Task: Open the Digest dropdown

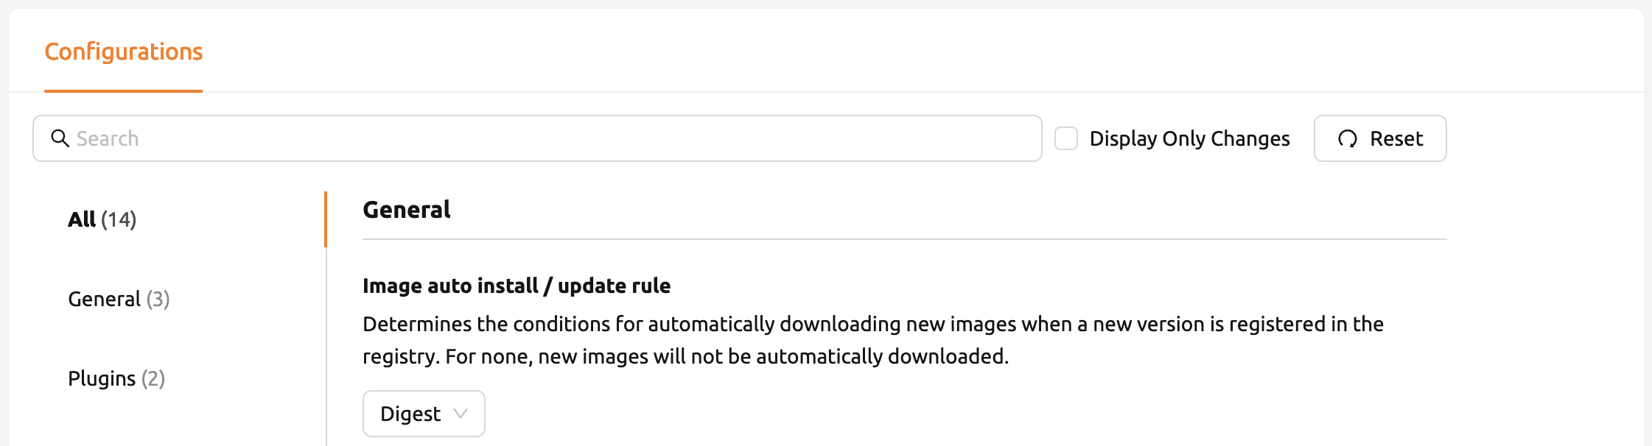Action: pos(424,414)
